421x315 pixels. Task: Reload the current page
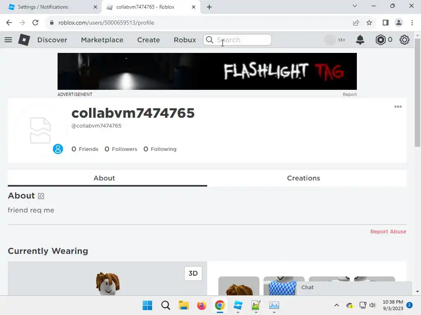[35, 23]
